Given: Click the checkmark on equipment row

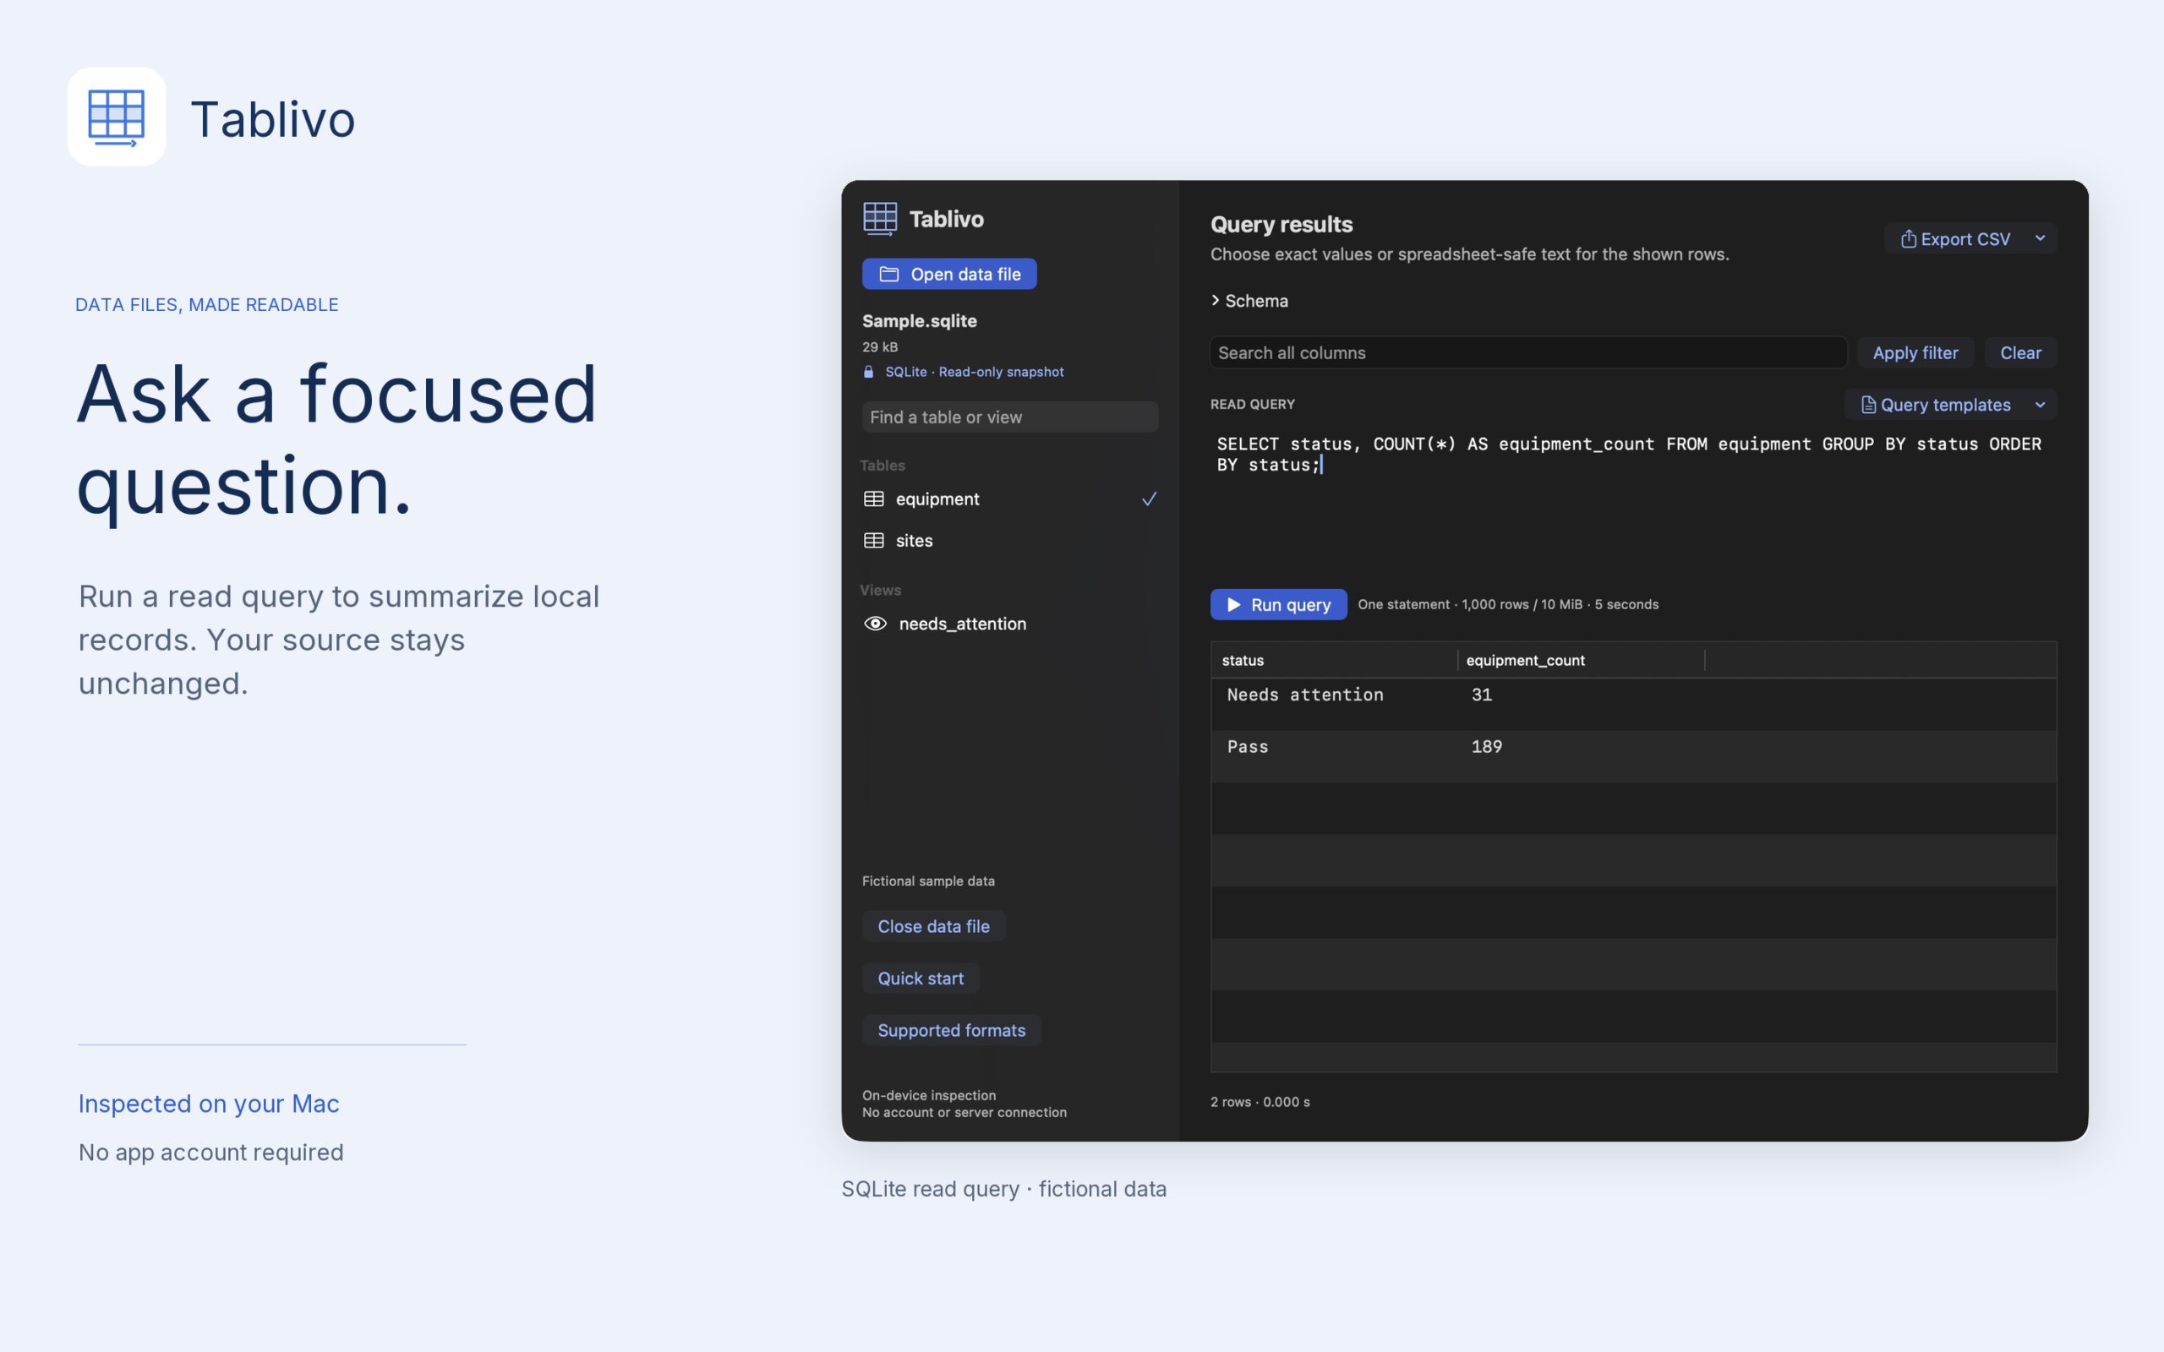Looking at the screenshot, I should [1149, 499].
